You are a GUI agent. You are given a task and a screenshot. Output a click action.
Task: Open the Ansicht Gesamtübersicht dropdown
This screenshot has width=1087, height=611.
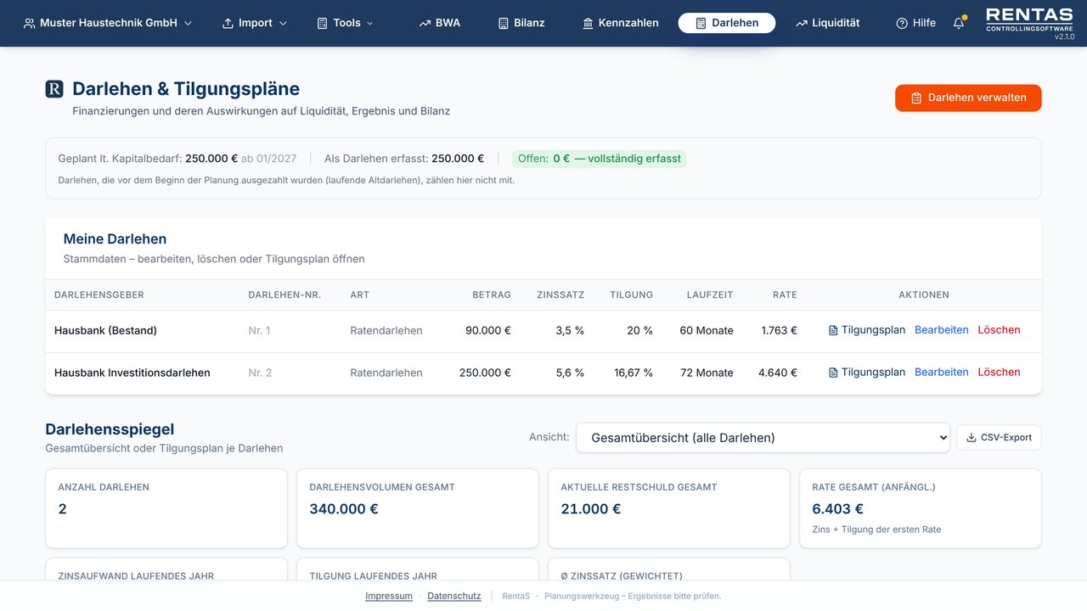click(763, 438)
